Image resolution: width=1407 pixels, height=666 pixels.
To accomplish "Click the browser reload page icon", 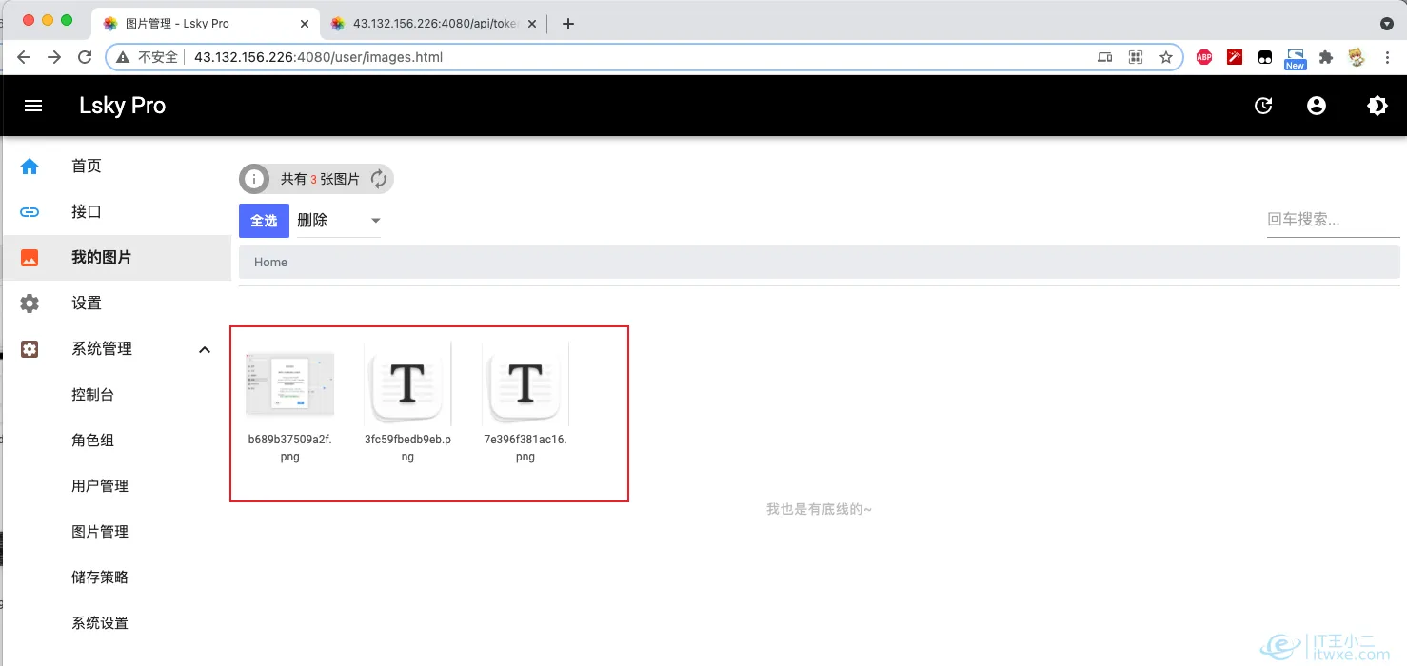I will [x=85, y=57].
